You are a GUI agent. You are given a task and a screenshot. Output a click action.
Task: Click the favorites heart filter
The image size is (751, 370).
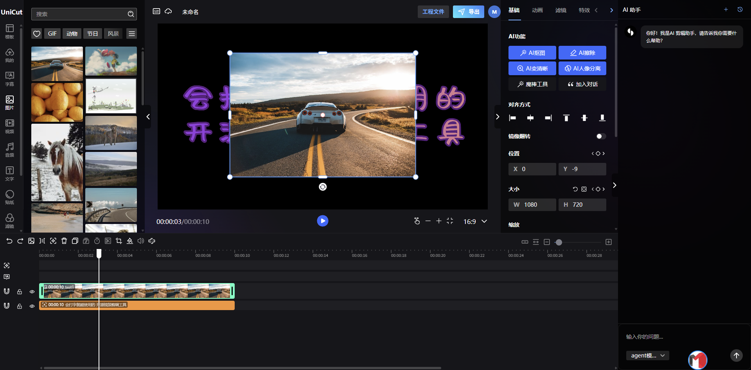coord(37,34)
